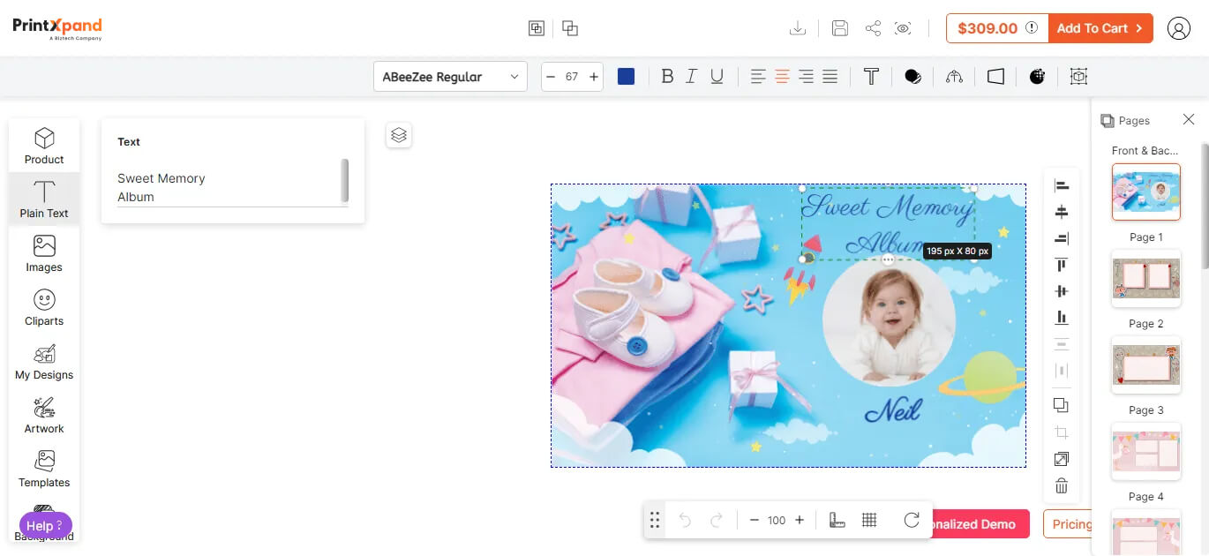Open the Cliparts panel

point(44,308)
